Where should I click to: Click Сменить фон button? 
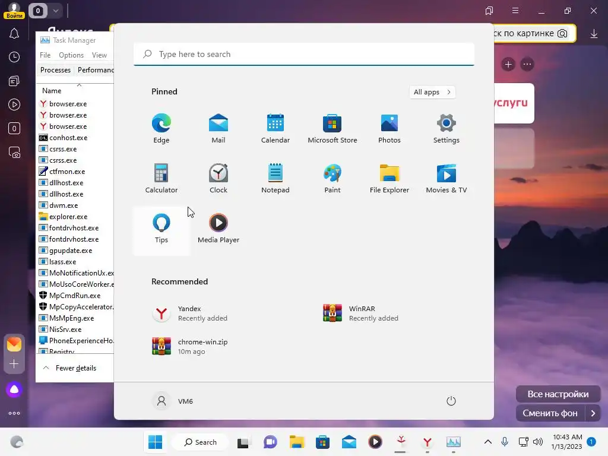[x=550, y=413]
